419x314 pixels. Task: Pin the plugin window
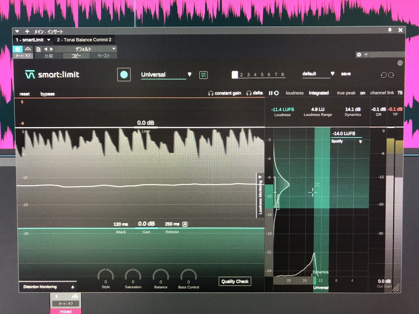tap(390, 30)
